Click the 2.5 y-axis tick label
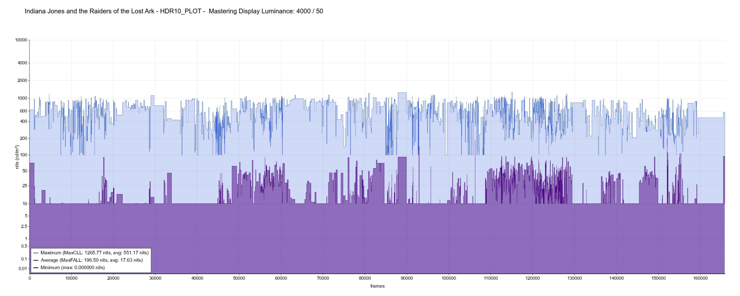This screenshot has width=740, height=296. pyautogui.click(x=24, y=227)
